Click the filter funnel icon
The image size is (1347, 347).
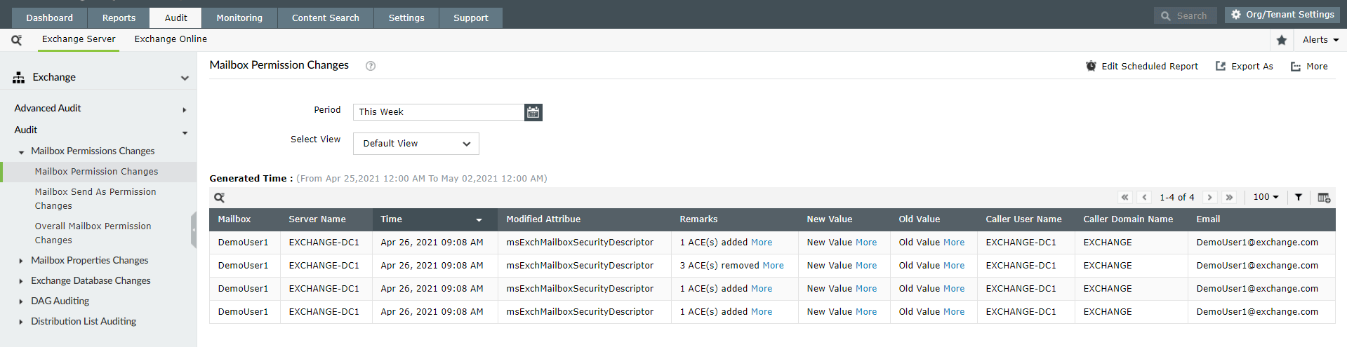click(1299, 198)
